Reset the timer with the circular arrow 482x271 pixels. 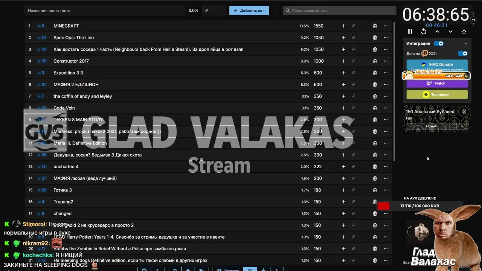pos(424,32)
